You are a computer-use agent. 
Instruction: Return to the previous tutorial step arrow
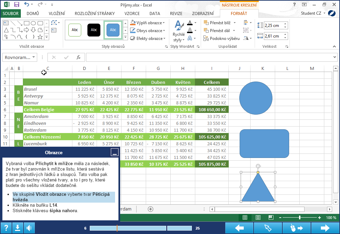pos(239,228)
